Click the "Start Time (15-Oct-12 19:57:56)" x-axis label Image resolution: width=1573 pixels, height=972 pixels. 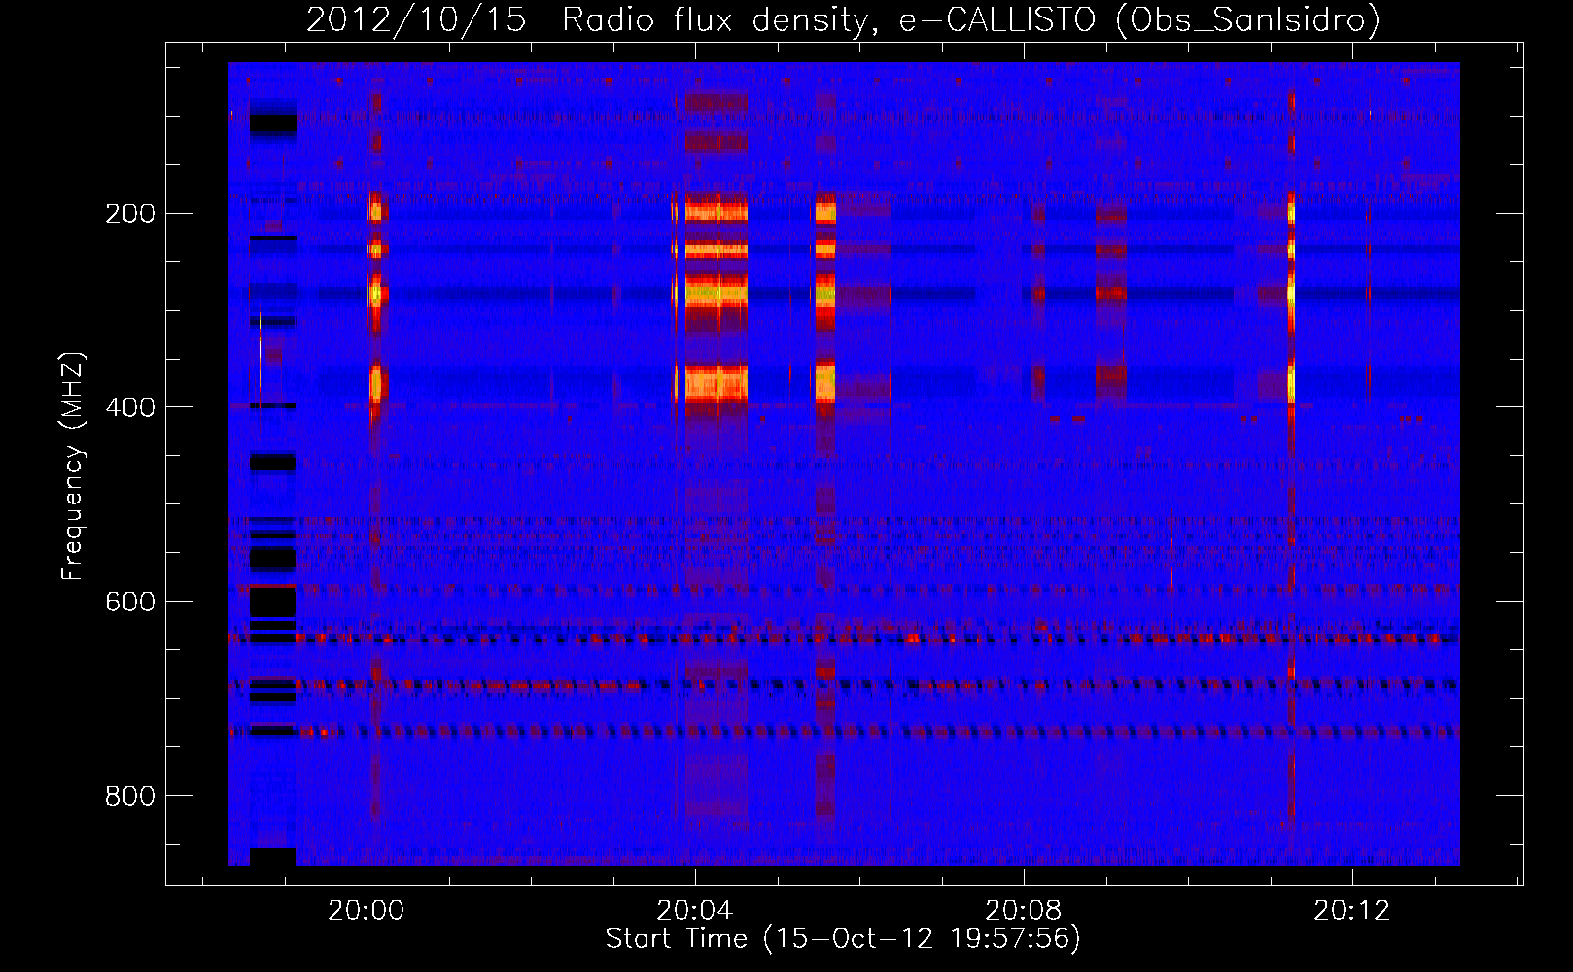click(843, 939)
